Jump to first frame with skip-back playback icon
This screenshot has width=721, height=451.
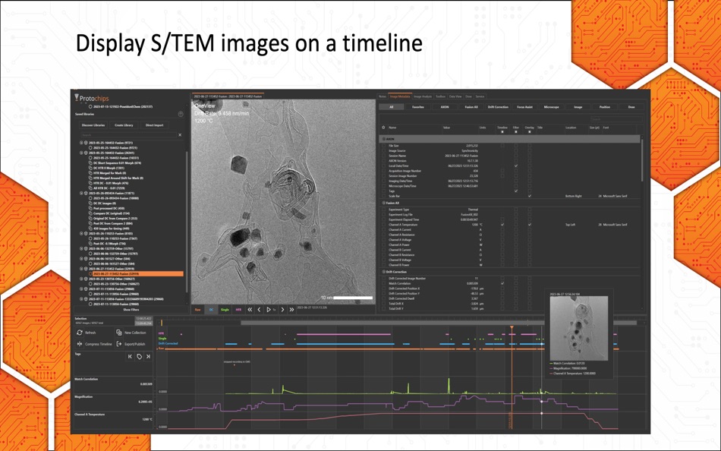point(250,309)
